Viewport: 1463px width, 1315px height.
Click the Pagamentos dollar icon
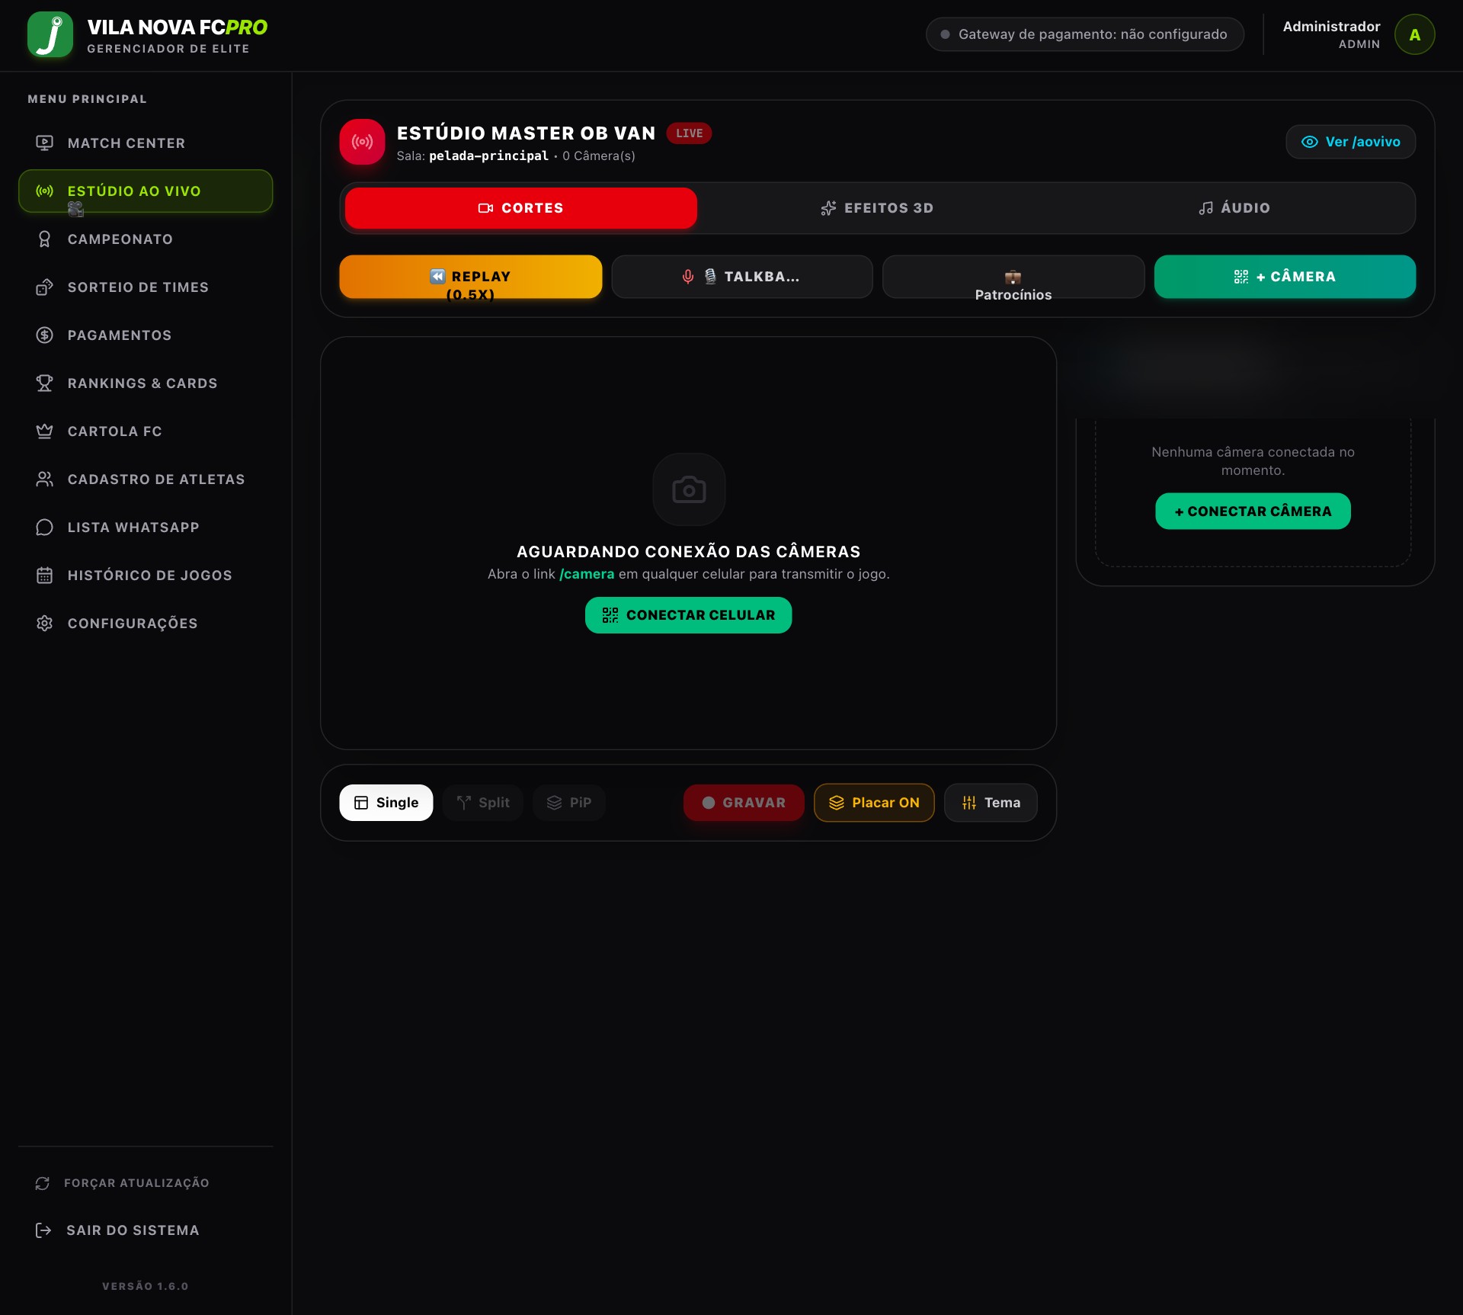click(x=44, y=335)
